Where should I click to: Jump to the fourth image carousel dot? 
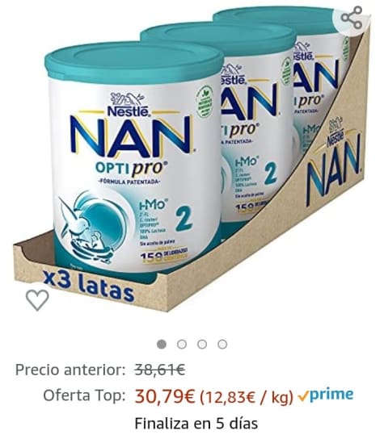[222, 344]
